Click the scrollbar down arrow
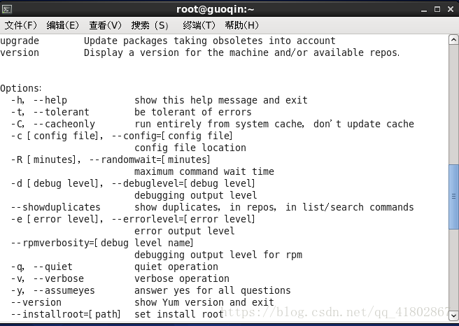Viewport: 459px width, 326px height. 453,316
